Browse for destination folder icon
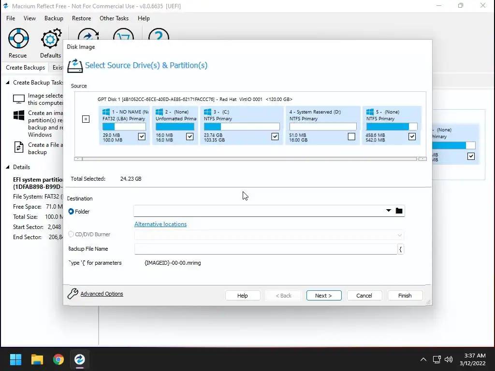The image size is (495, 371). point(399,211)
